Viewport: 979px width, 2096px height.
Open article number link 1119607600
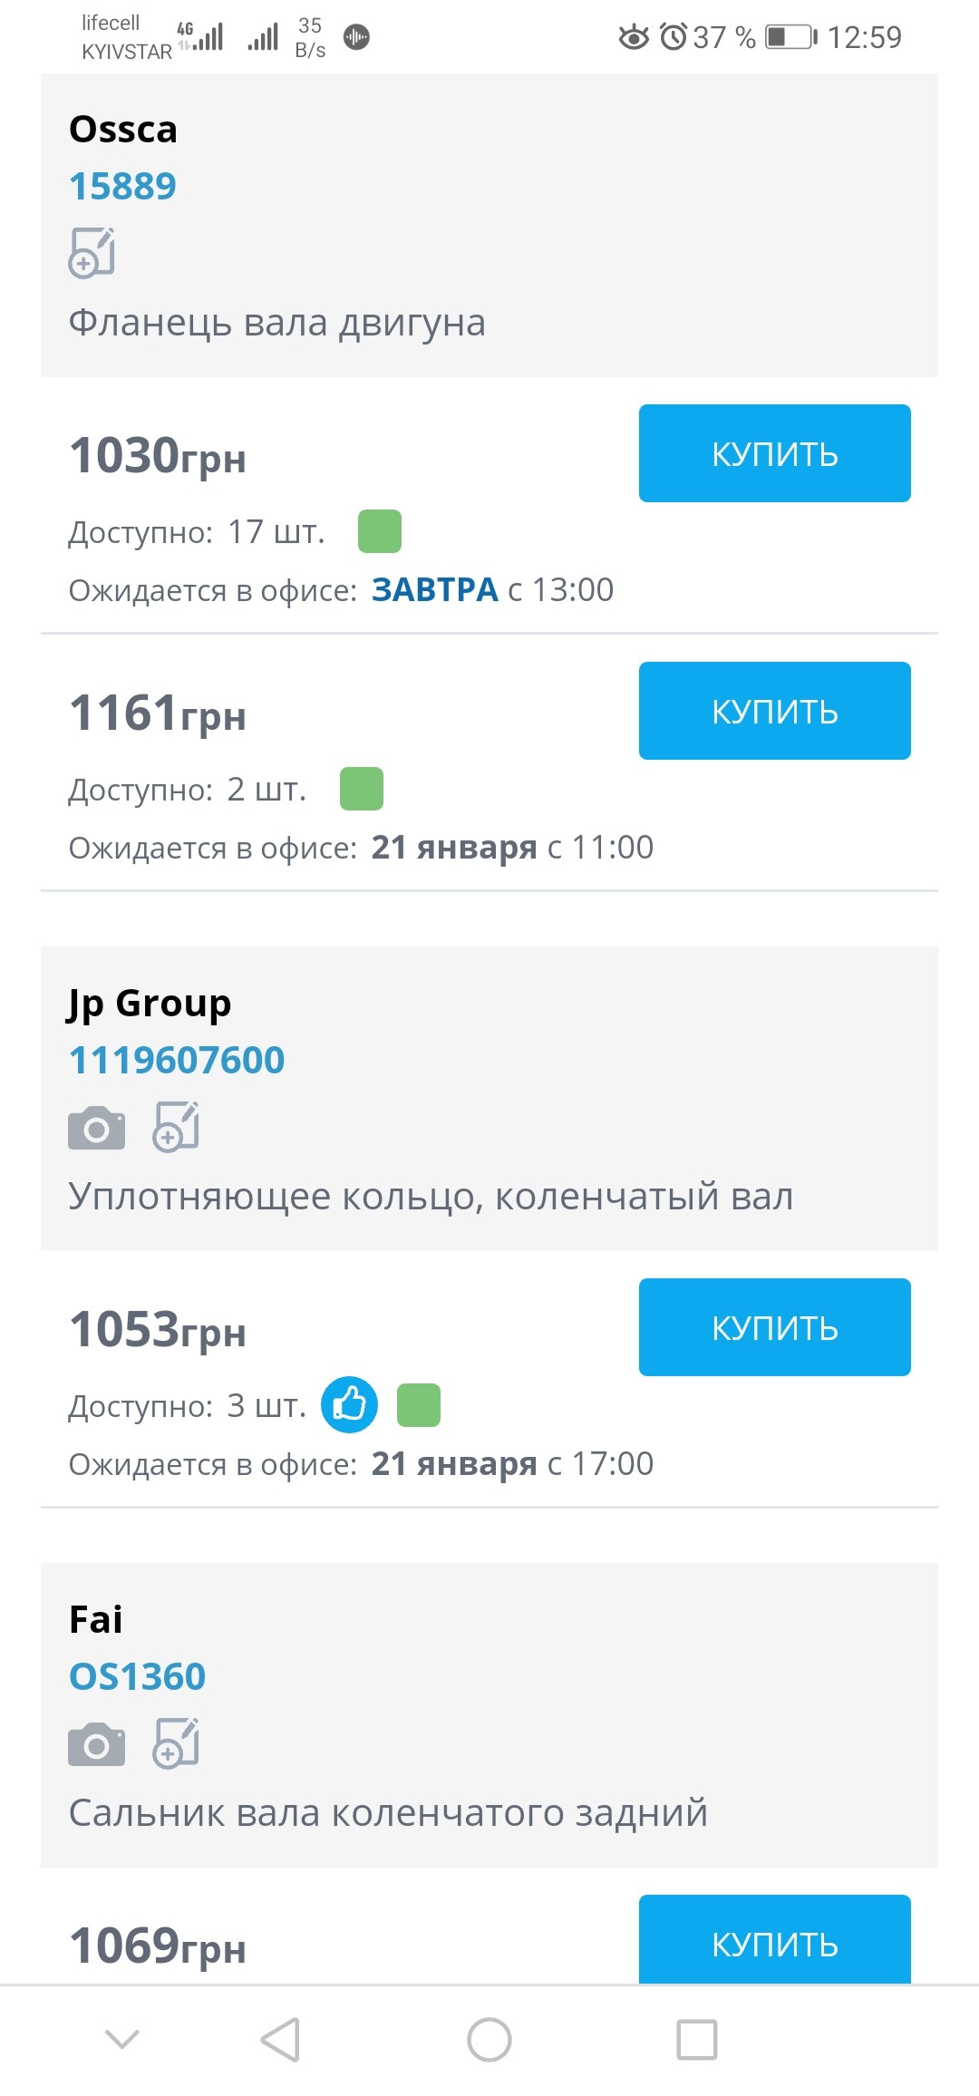pyautogui.click(x=177, y=1060)
